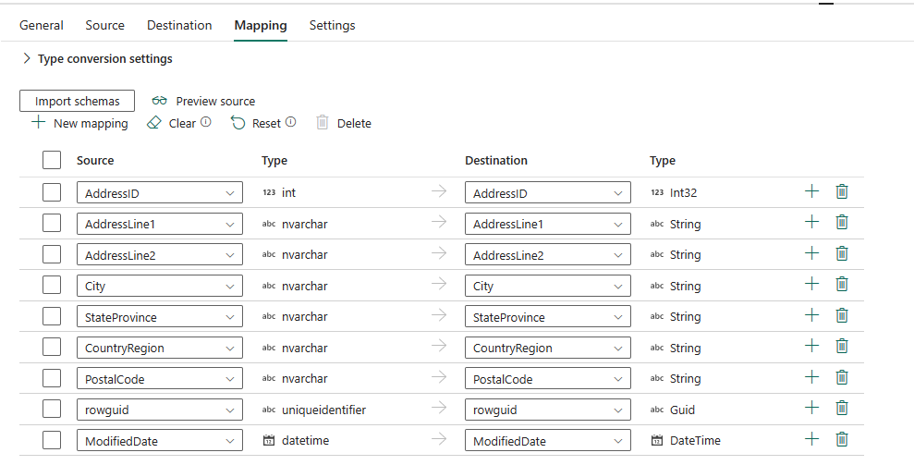Check the select-all checkbox in header row

coord(52,160)
